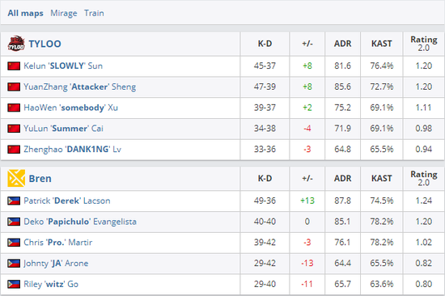Open Chris 'Pro.' Martir player link
The image size is (445, 296).
tap(58, 243)
